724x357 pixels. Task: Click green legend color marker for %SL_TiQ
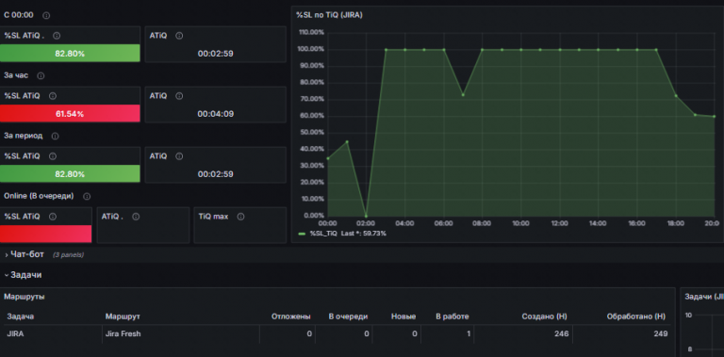[302, 234]
